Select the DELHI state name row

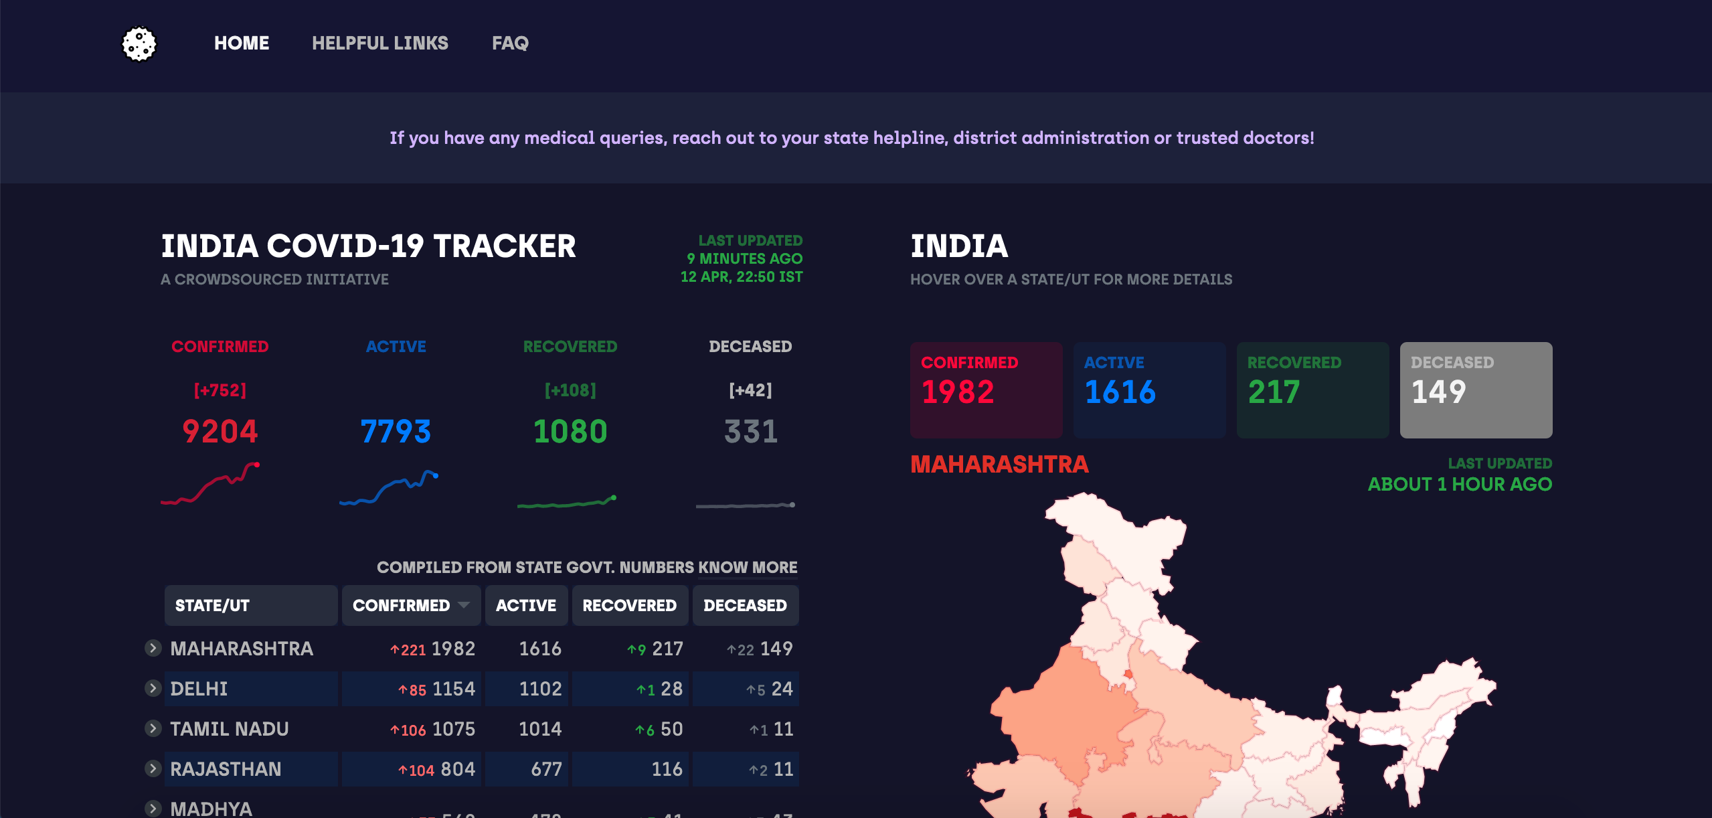coord(199,688)
